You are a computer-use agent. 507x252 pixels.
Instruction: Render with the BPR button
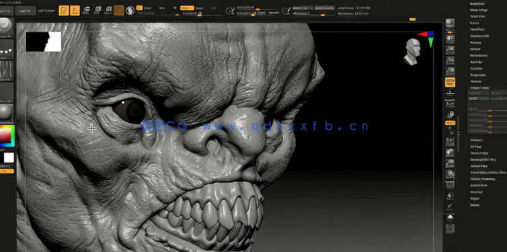click(450, 23)
